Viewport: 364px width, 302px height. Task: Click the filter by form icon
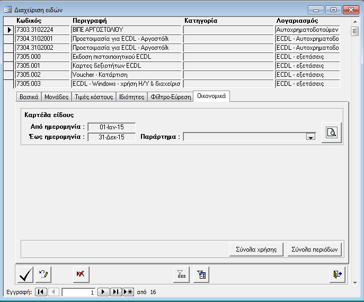click(x=201, y=274)
